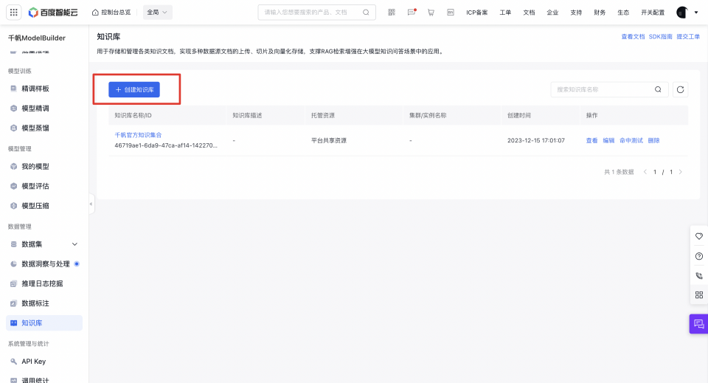Click the refresh icon beside knowledge base search
Viewport: 708px width, 383px height.
click(681, 89)
